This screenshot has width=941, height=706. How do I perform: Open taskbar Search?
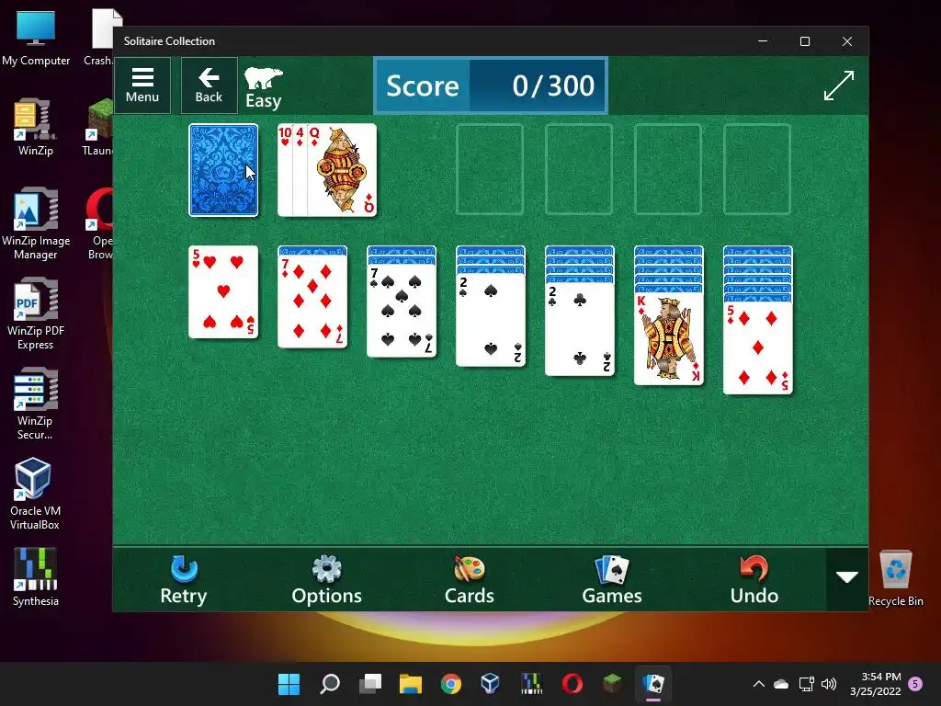pos(330,684)
